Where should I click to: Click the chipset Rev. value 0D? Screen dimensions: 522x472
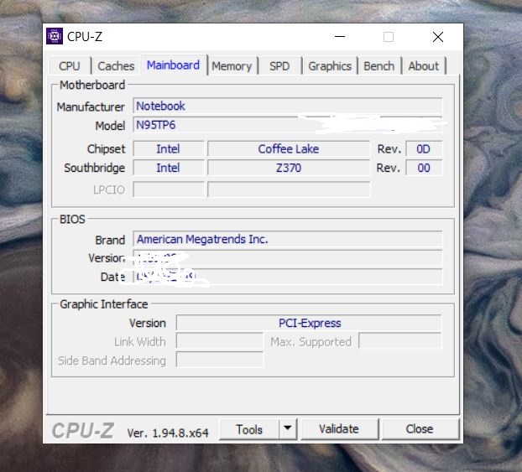coord(424,148)
